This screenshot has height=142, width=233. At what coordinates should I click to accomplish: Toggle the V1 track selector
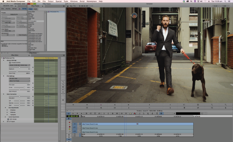pyautogui.click(x=75, y=124)
